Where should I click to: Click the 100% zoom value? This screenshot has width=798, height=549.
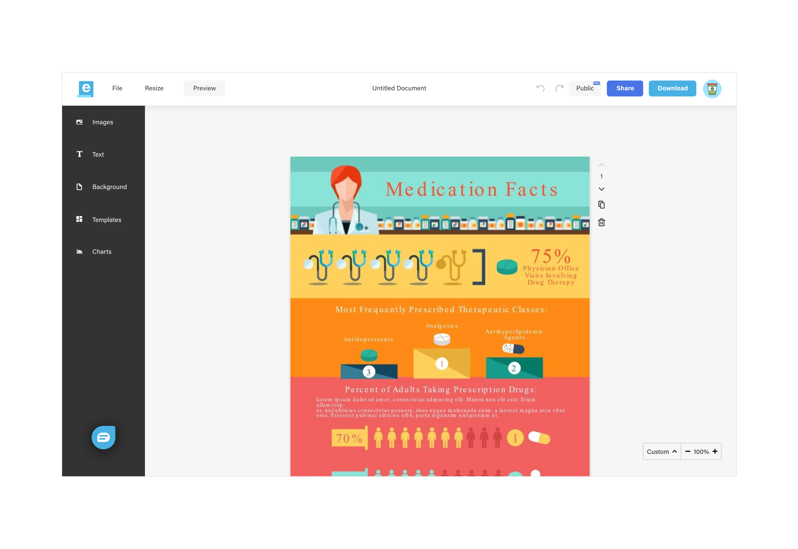(x=701, y=452)
